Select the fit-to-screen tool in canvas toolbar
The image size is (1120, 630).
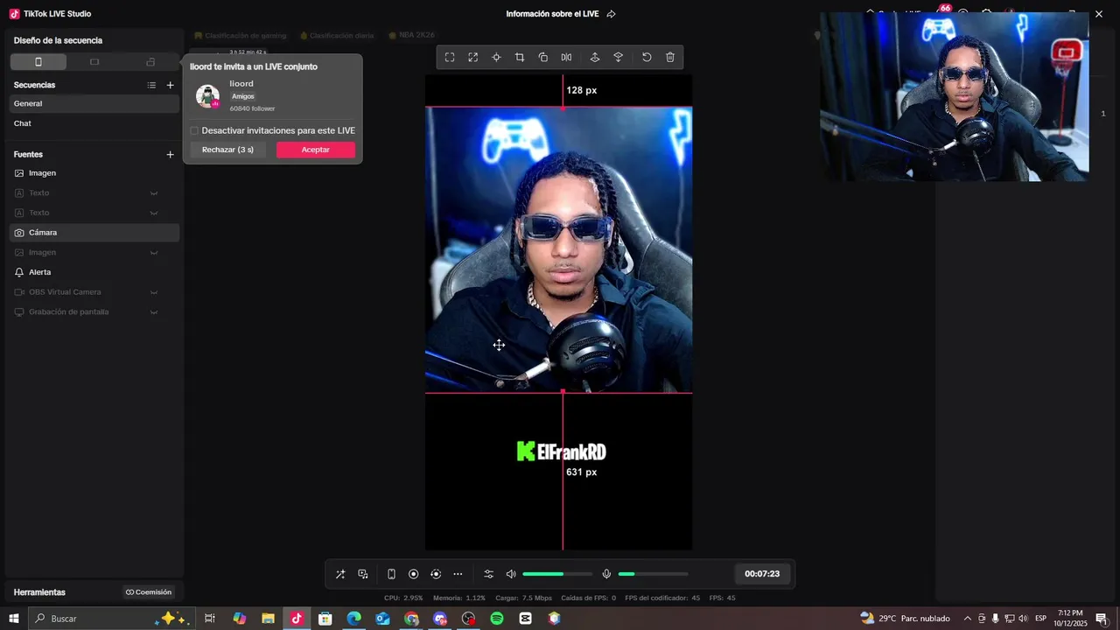tap(450, 58)
